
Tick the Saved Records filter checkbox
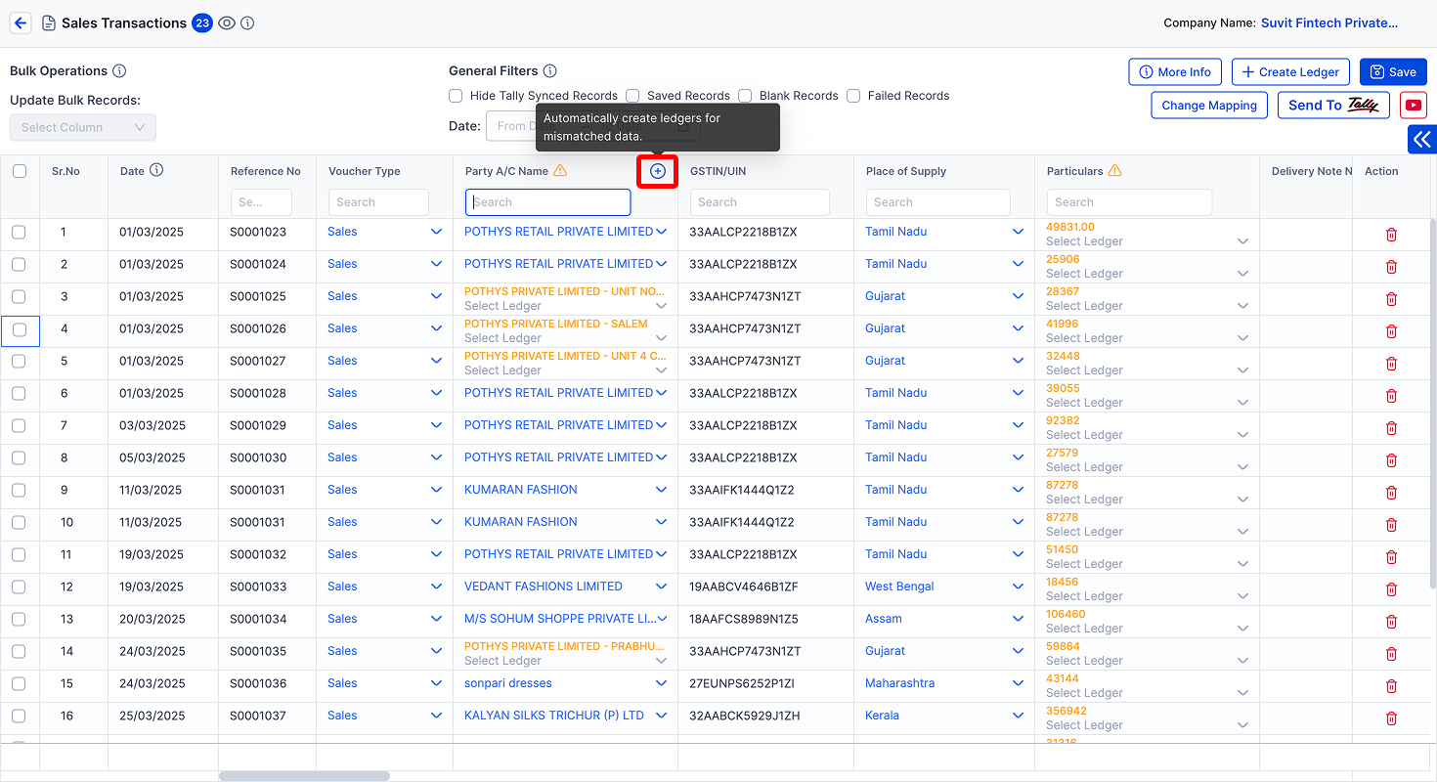632,96
